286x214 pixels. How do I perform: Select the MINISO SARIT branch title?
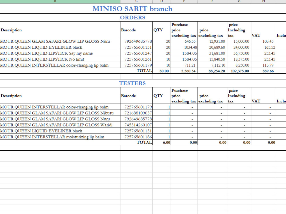132,9
